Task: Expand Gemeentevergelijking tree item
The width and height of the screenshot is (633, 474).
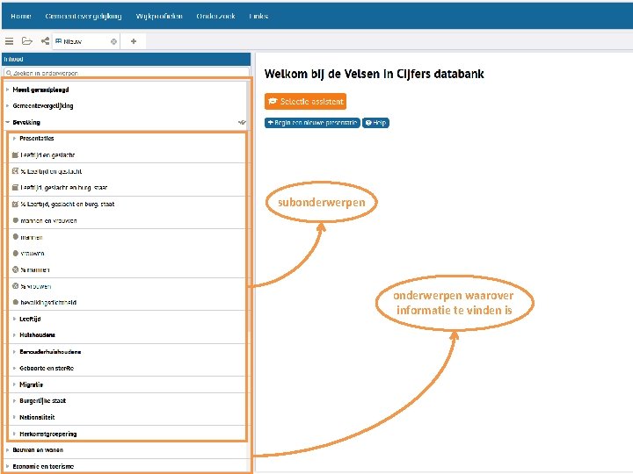Action: pyautogui.click(x=7, y=105)
